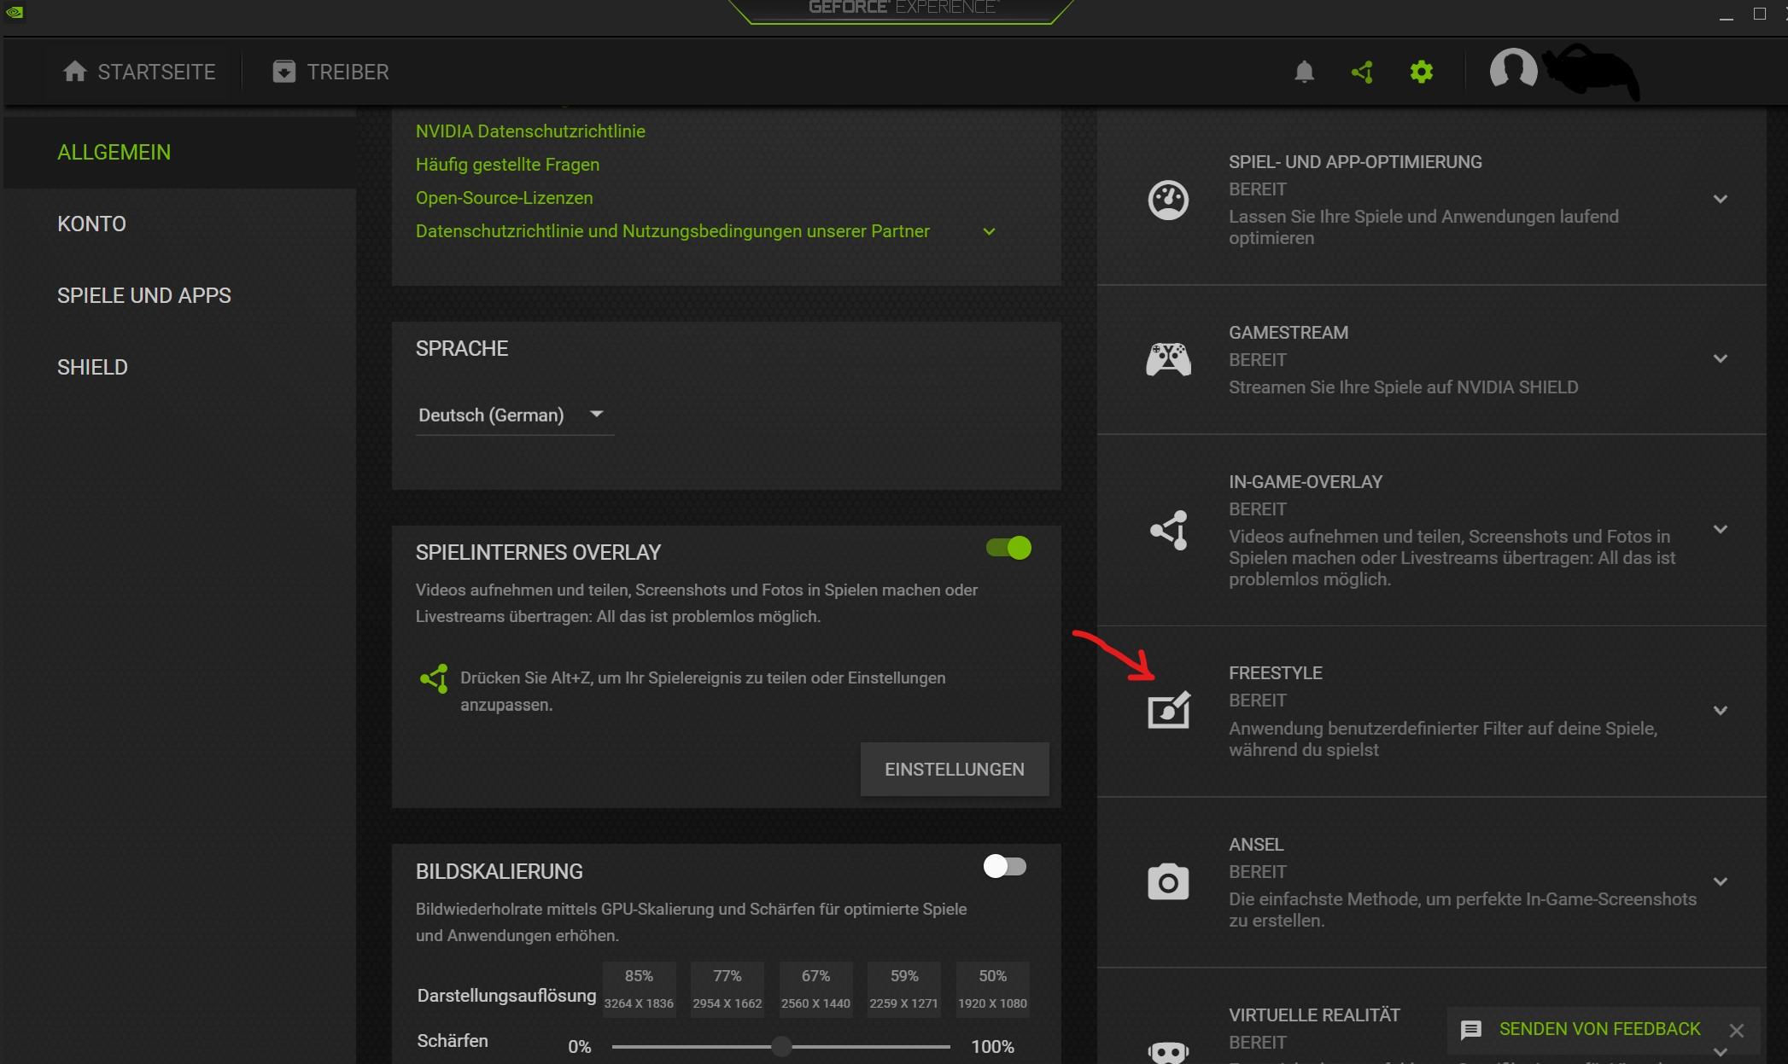Open the user profile avatar
The width and height of the screenshot is (1788, 1064).
pos(1513,70)
